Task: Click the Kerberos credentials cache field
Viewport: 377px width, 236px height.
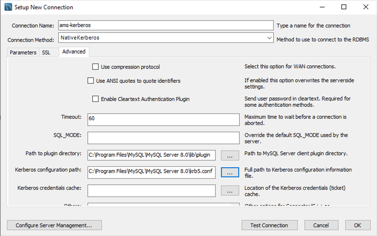Action: (x=152, y=191)
